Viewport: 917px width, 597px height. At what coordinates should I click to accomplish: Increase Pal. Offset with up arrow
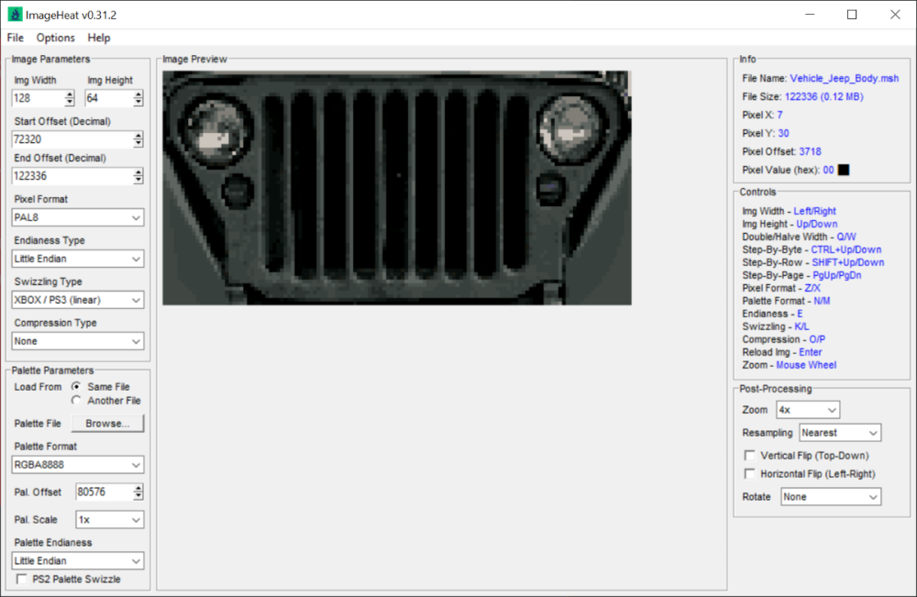click(x=138, y=488)
